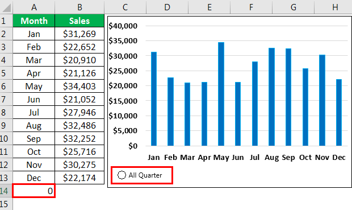Image resolution: width=352 pixels, height=210 pixels.
Task: Select row 11 header
Action: point(6,151)
